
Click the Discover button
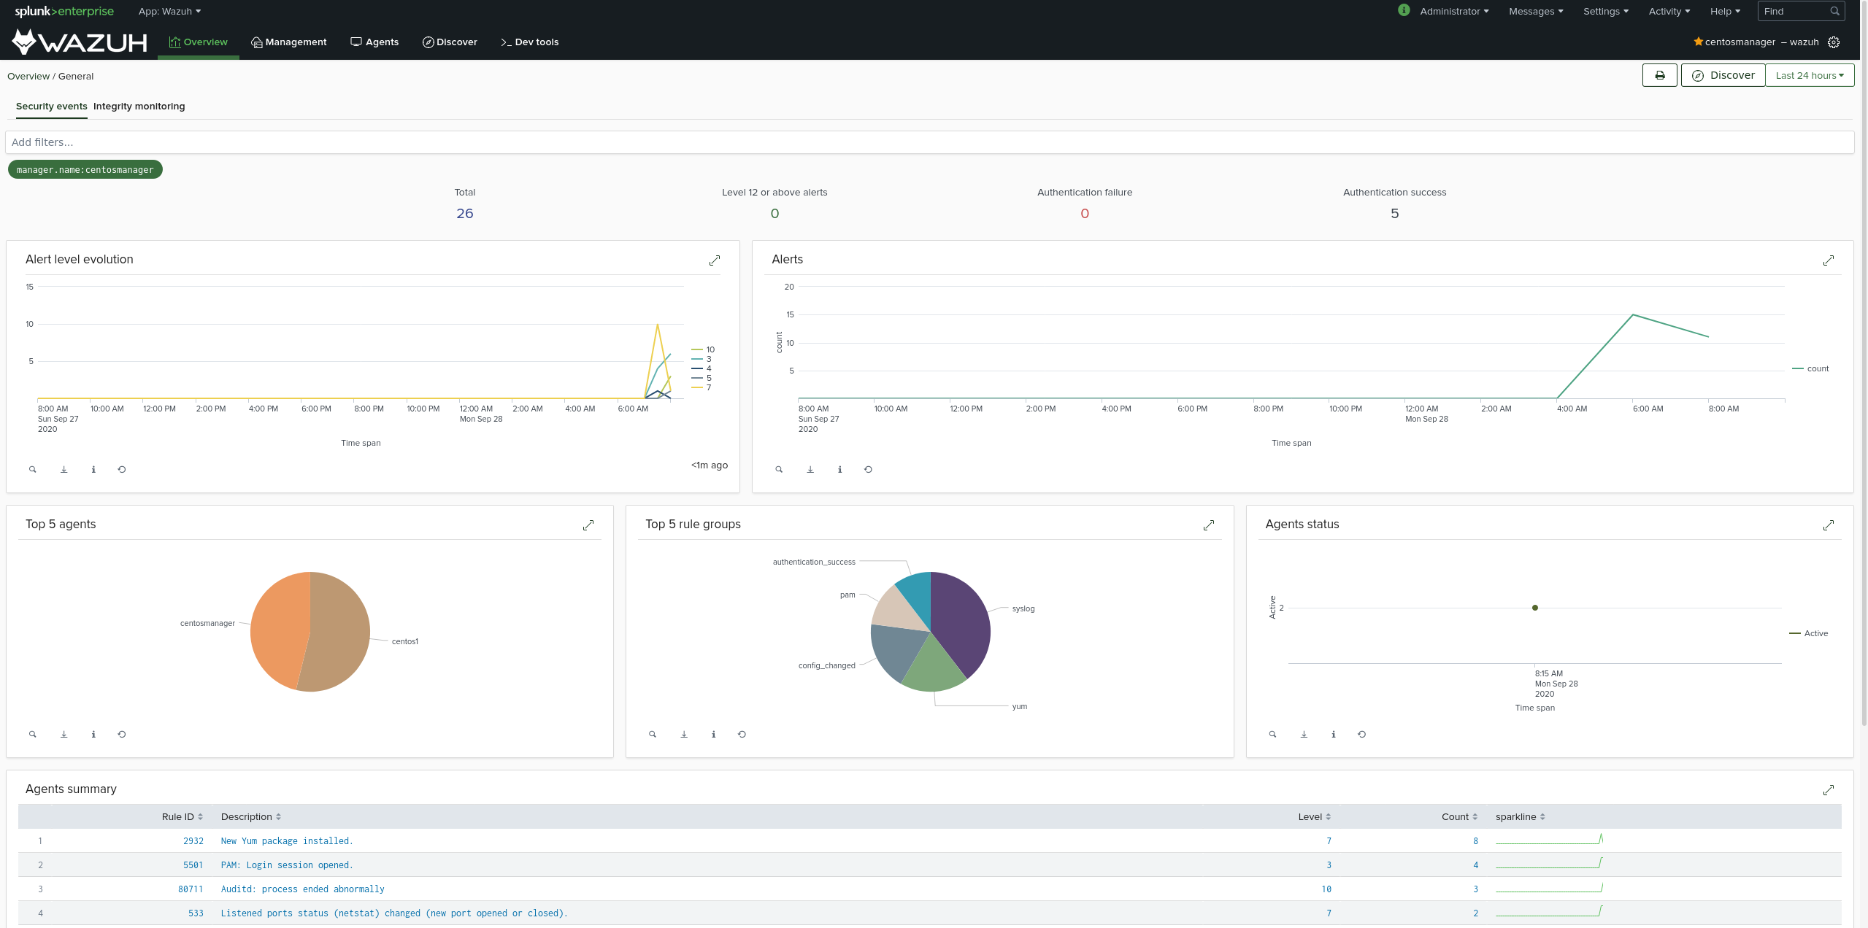[x=1723, y=74]
